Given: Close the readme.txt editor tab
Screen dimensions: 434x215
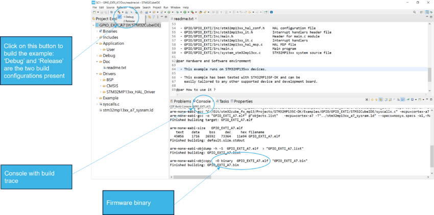Looking at the screenshot, I should (196, 19).
